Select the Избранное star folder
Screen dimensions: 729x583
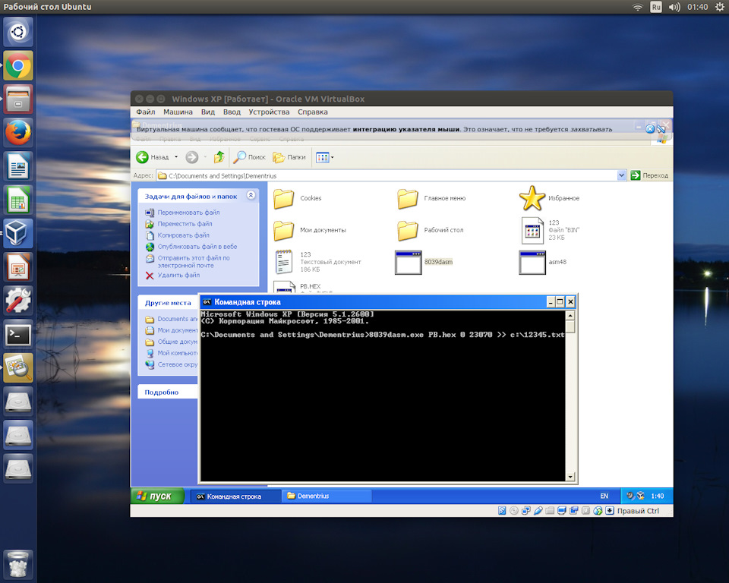coord(549,198)
